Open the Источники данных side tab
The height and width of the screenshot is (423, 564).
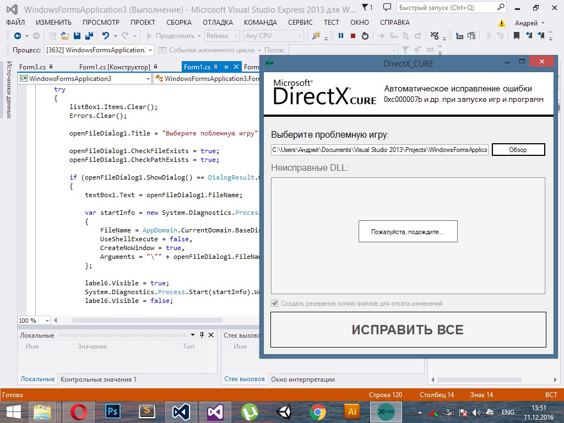tap(9, 90)
